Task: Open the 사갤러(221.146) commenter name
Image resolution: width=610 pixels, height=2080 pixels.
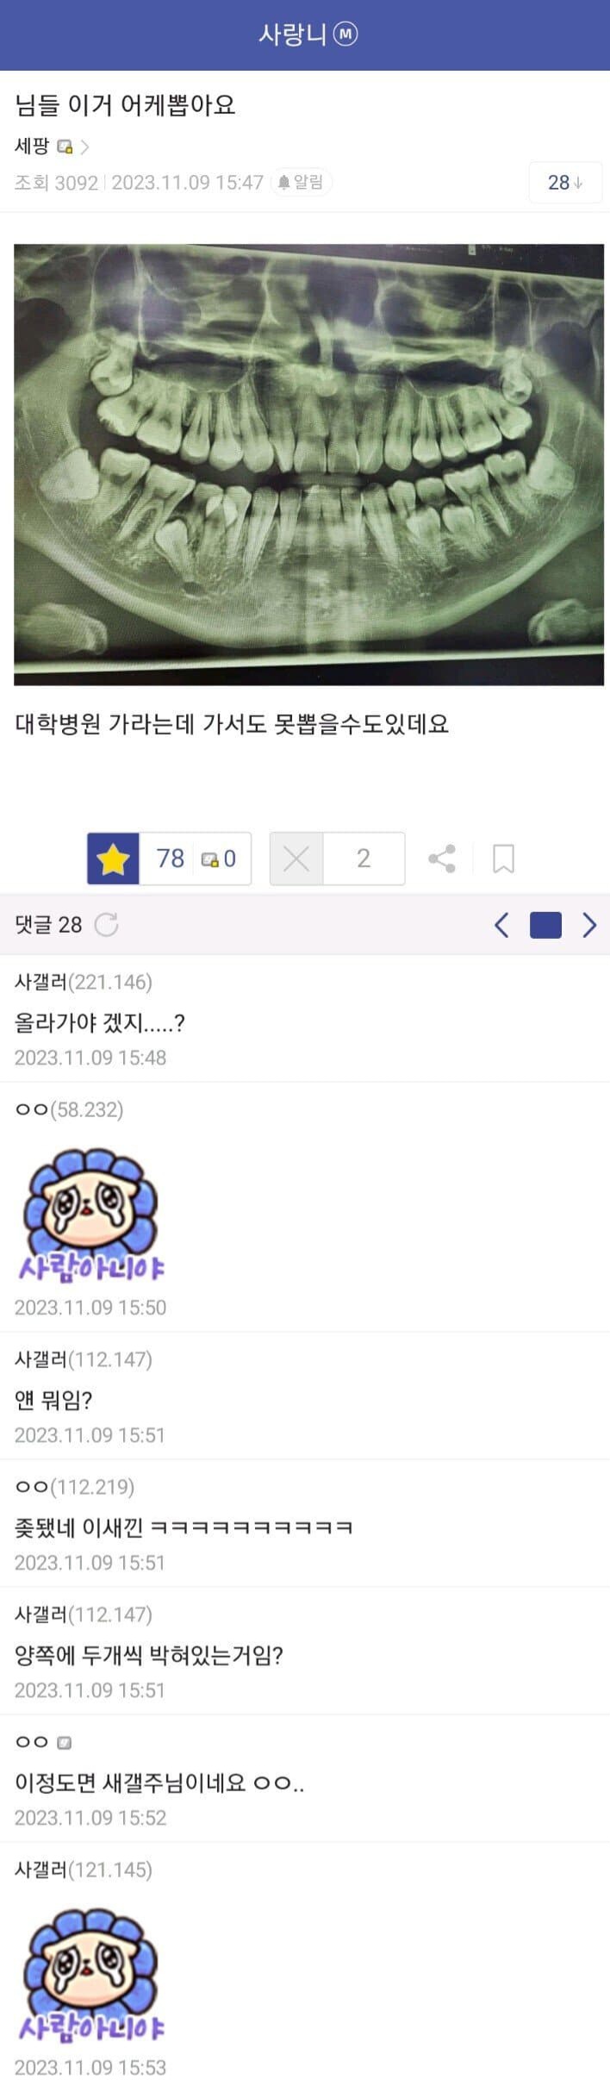Action: click(84, 982)
